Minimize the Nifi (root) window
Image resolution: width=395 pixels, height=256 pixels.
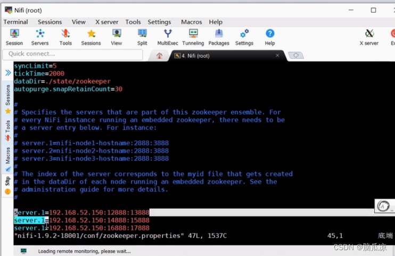point(351,10)
